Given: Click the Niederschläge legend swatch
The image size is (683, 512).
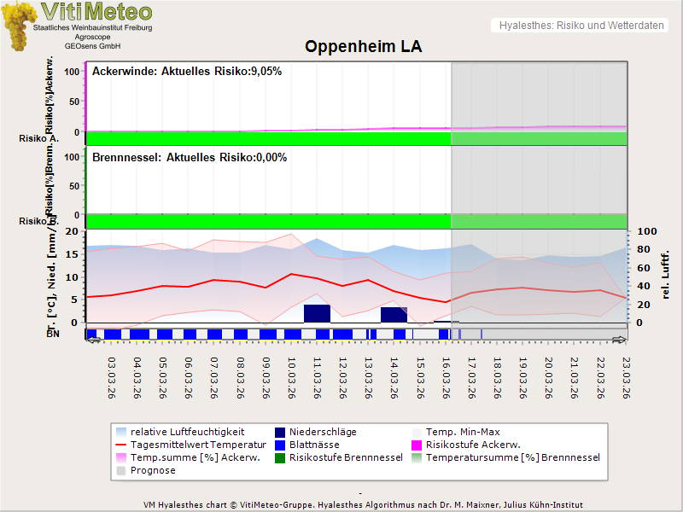Looking at the screenshot, I should [281, 432].
